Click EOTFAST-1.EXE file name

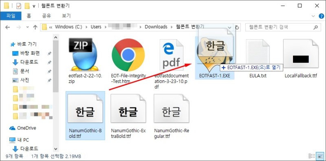click(x=215, y=76)
